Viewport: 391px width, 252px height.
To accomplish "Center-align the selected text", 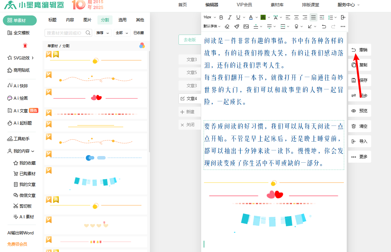I will [x=296, y=17].
